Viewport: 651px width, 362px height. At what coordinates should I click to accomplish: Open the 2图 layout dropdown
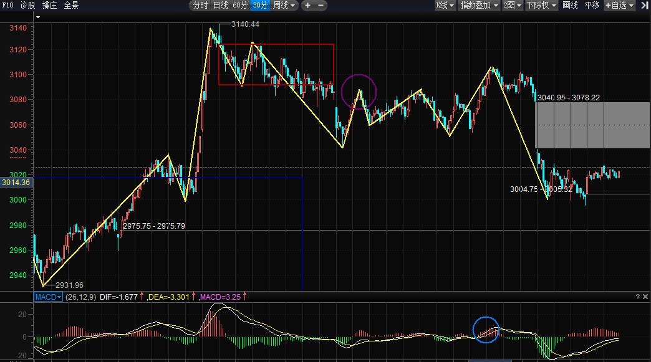pyautogui.click(x=513, y=6)
